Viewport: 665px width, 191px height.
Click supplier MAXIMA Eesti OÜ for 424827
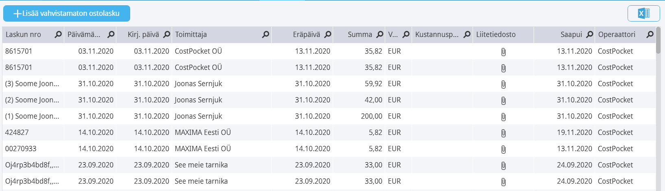click(x=203, y=132)
